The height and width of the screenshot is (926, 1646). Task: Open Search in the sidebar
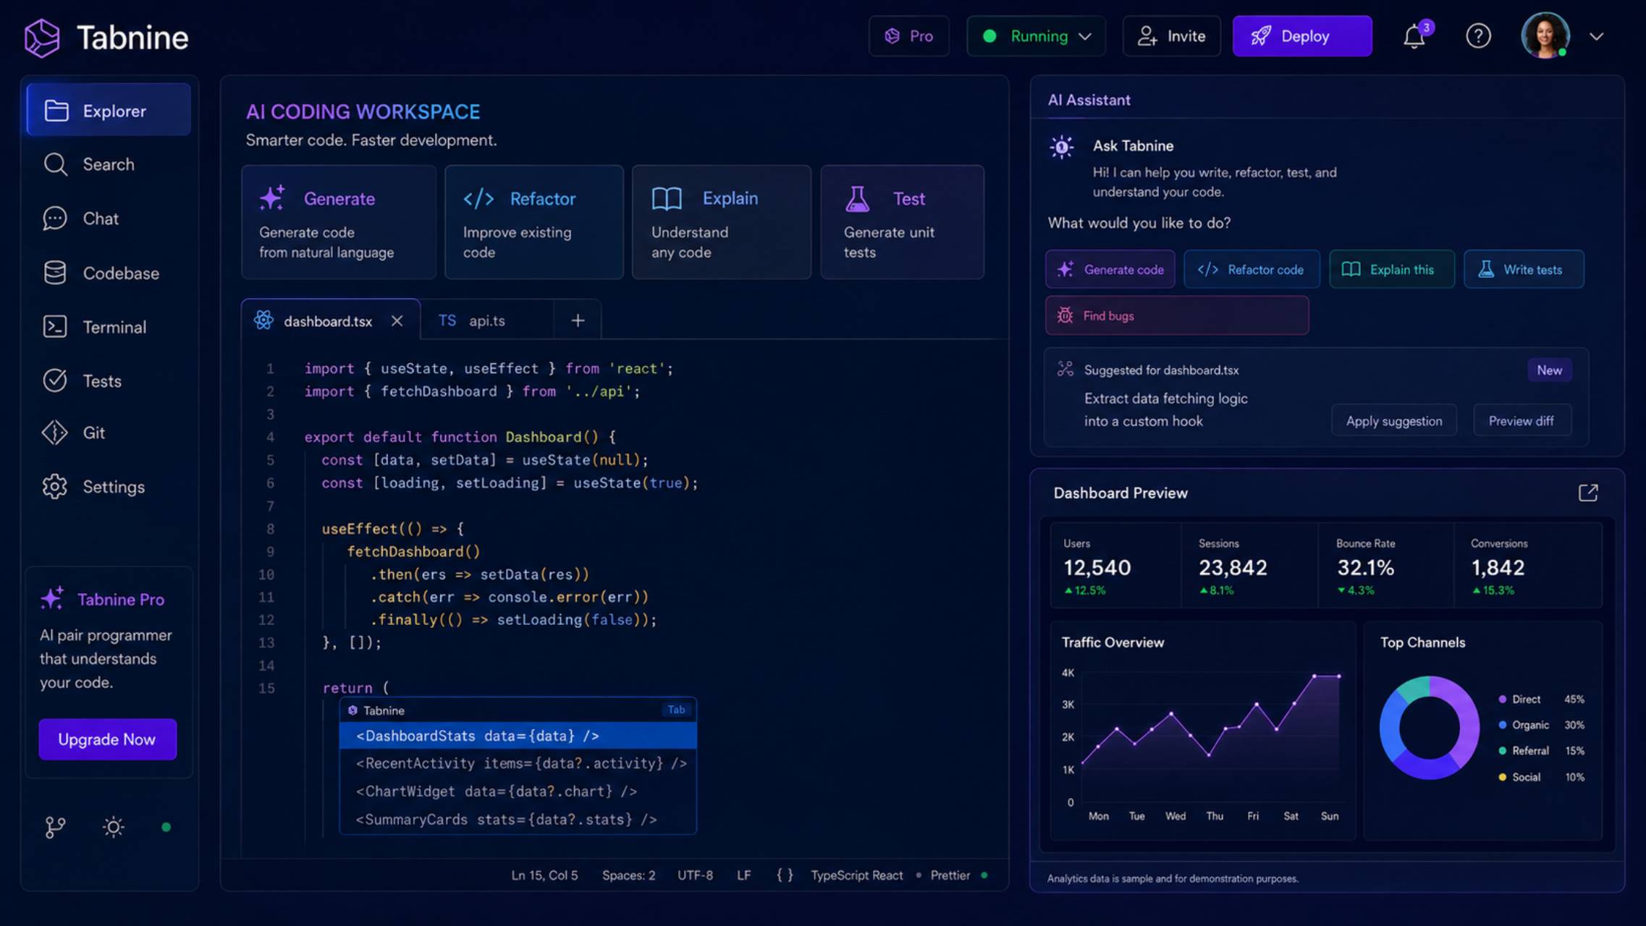point(109,164)
